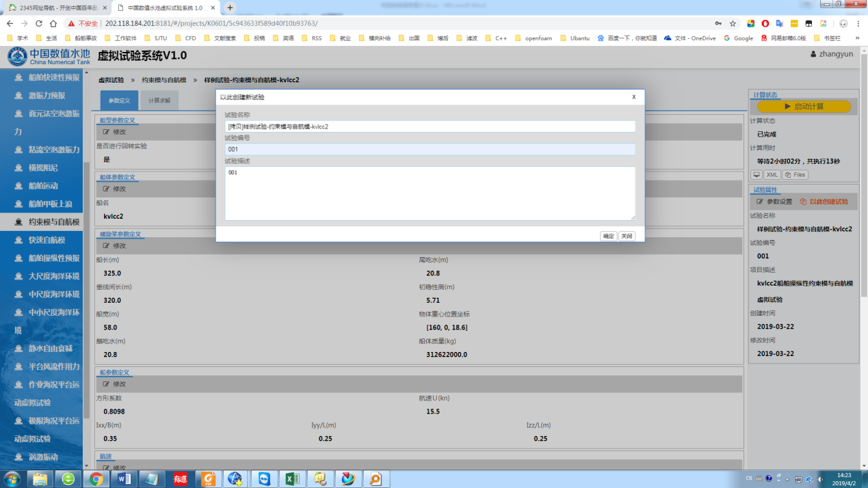Expand the bookmarks bar overflow chevron
This screenshot has height=488, width=868.
[x=857, y=38]
